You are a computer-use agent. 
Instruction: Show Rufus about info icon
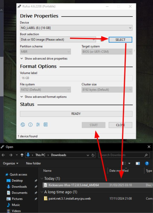pos(30,124)
